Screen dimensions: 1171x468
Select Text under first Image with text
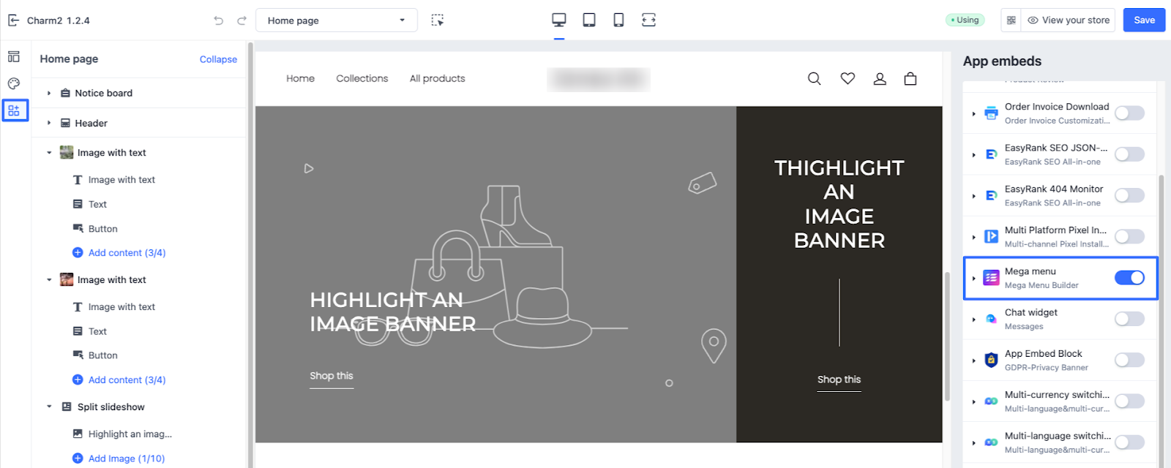[x=97, y=204]
